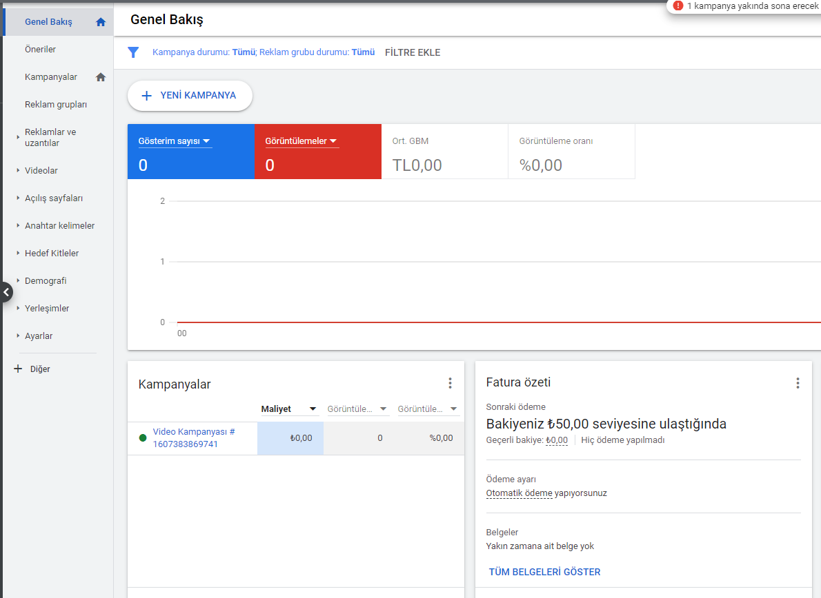Screen dimensions: 821x598
Task: Open Kampanyalar in the sidebar
Action: pyautogui.click(x=51, y=77)
